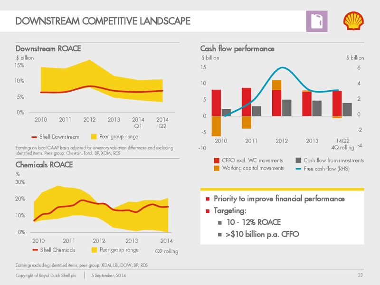This screenshot has height=285, width=380.
Task: Click the page number 33
Action: (361, 275)
